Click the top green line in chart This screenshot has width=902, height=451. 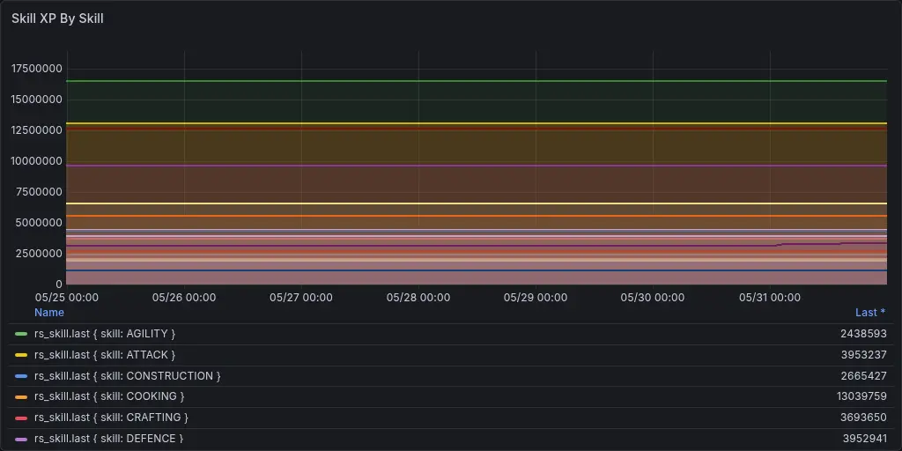[477, 81]
